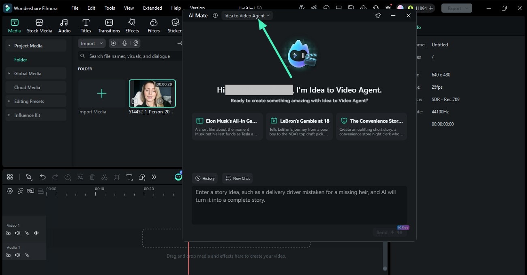The image size is (527, 275).
Task: Click the webcam record icon
Action: tap(136, 43)
